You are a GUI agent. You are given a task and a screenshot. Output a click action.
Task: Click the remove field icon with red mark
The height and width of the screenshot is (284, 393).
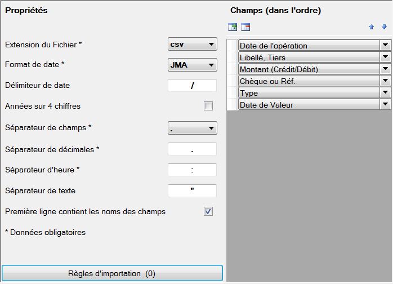pos(245,27)
